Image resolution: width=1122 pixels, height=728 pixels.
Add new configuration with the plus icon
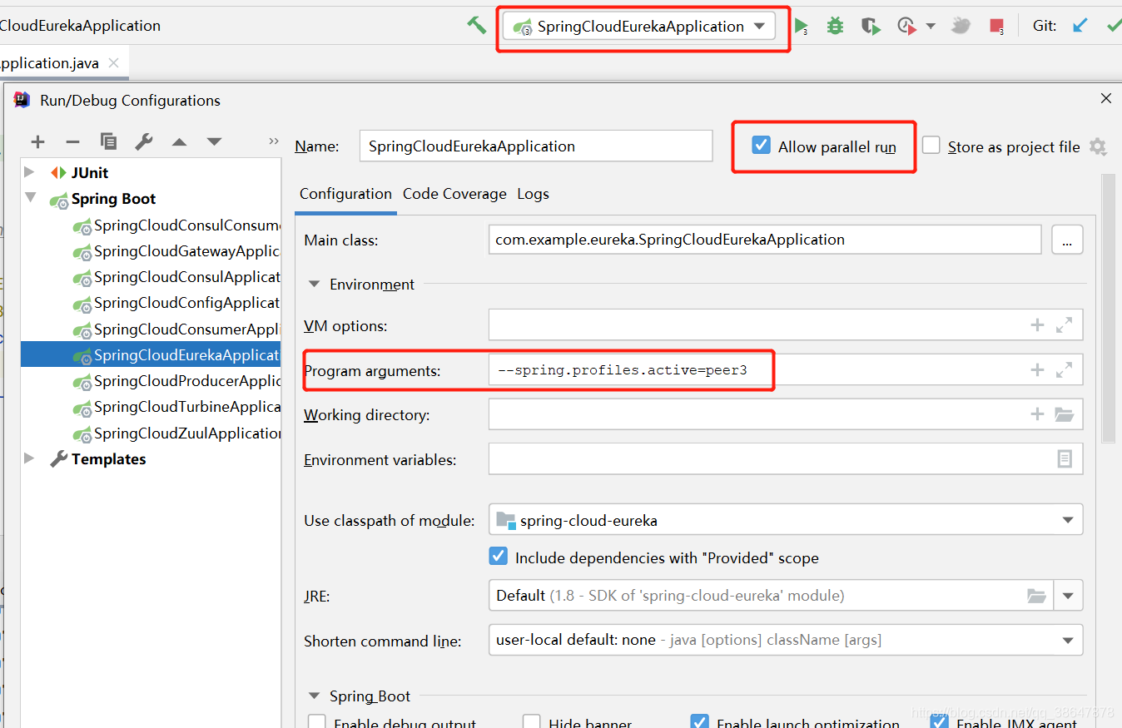(x=37, y=141)
